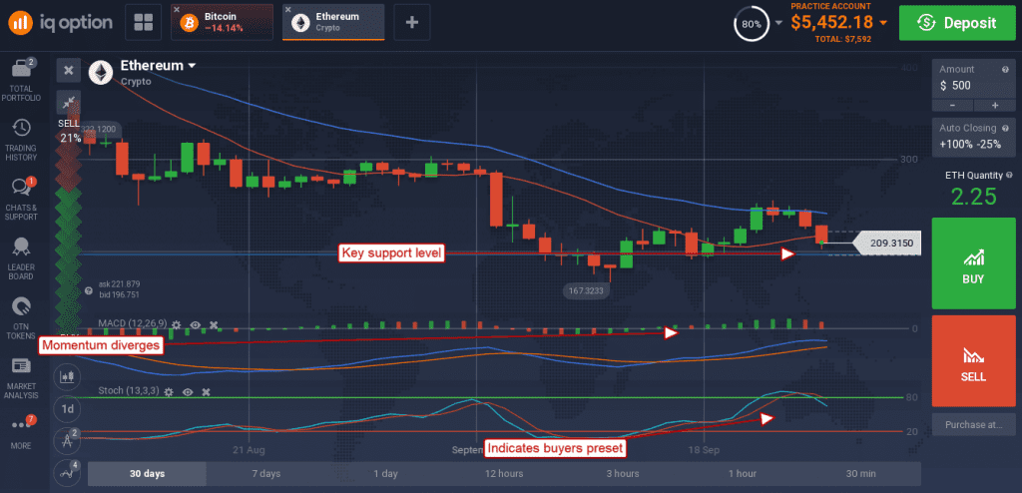Change the chart type via candlestick icon

tap(67, 375)
